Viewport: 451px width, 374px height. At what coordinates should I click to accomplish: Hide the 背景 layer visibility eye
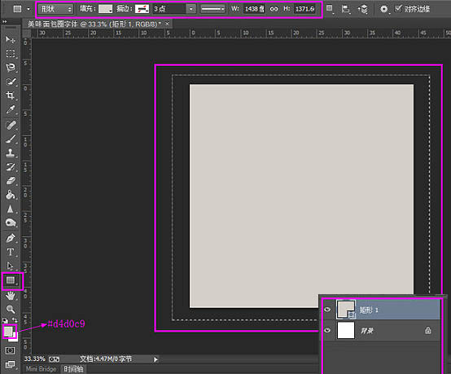(x=327, y=330)
